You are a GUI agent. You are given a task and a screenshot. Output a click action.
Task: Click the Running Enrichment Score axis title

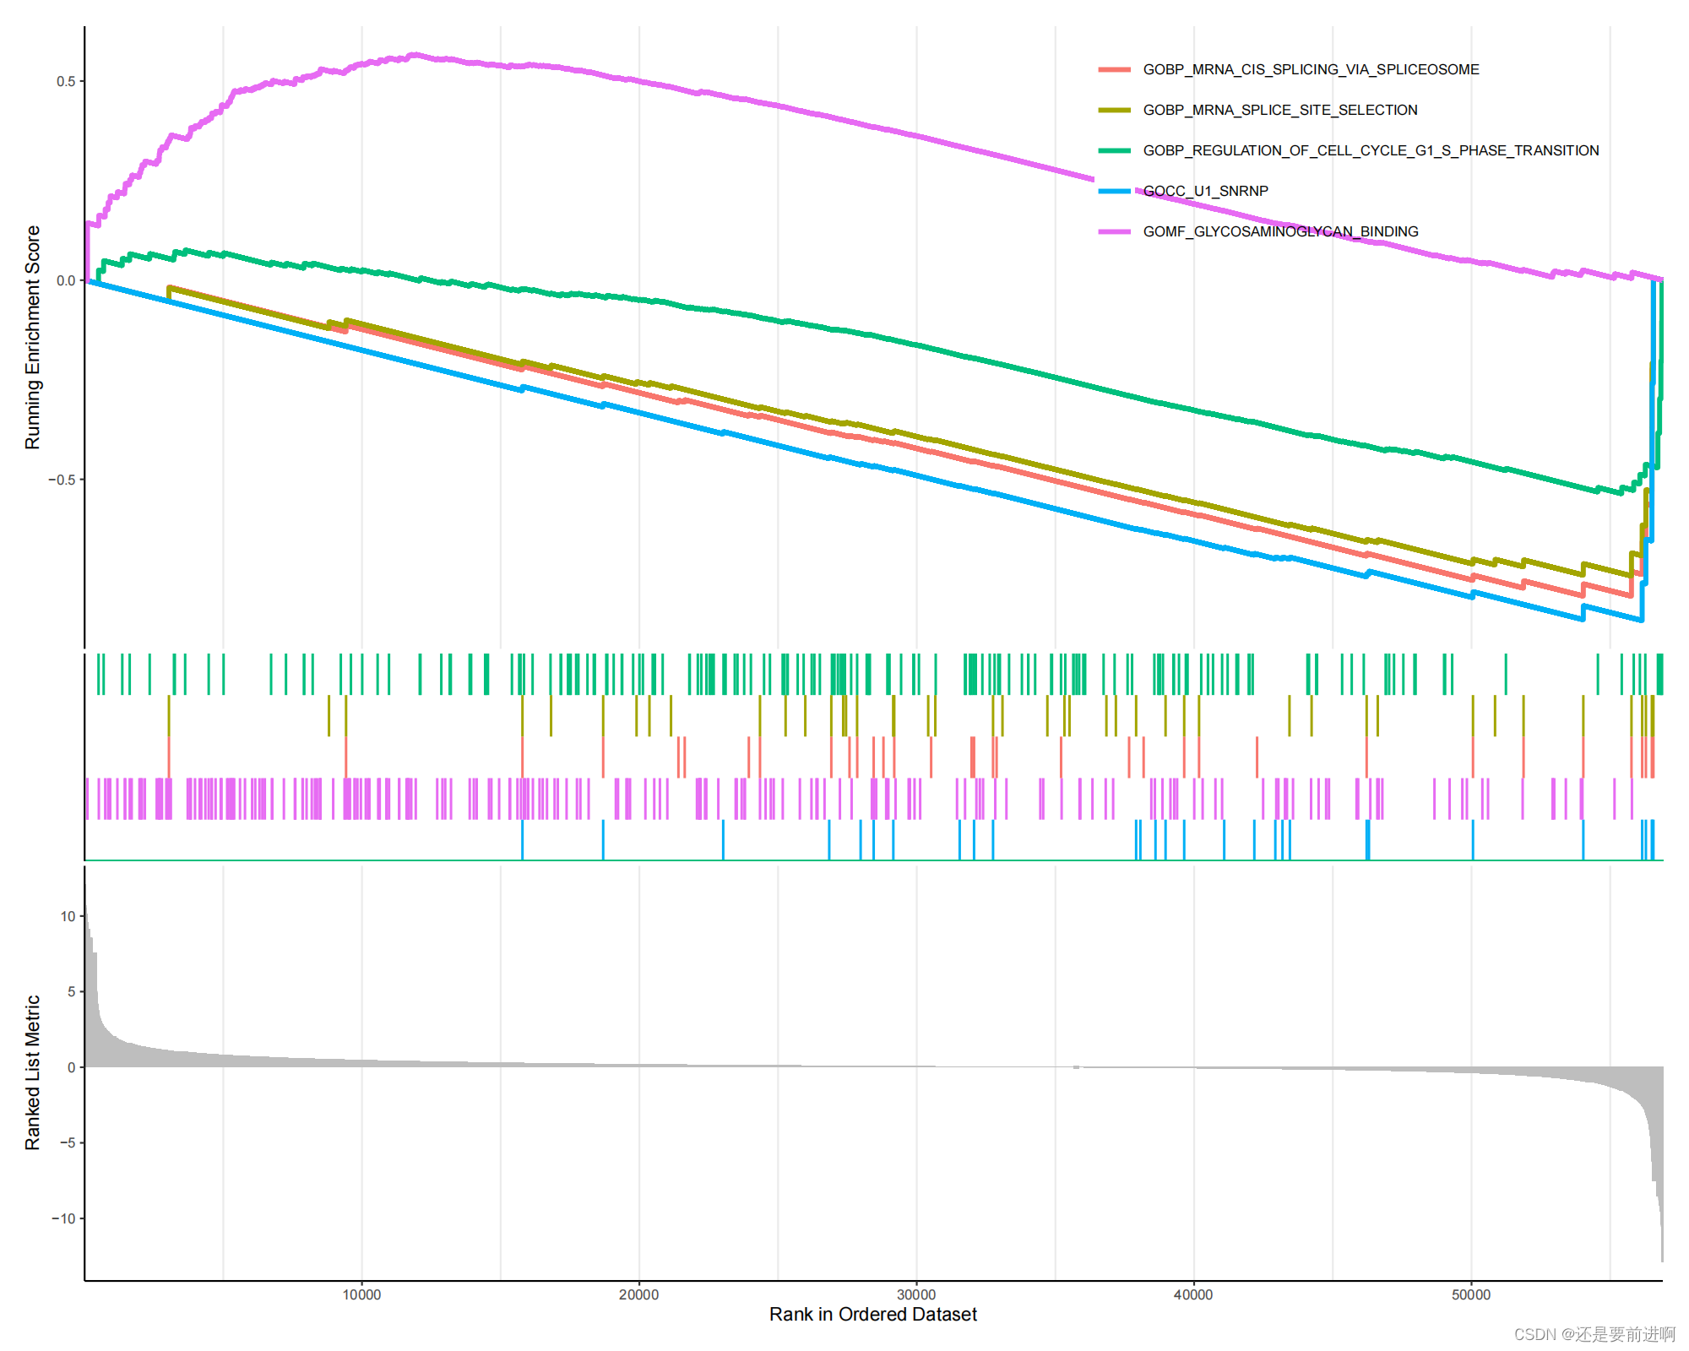[32, 337]
